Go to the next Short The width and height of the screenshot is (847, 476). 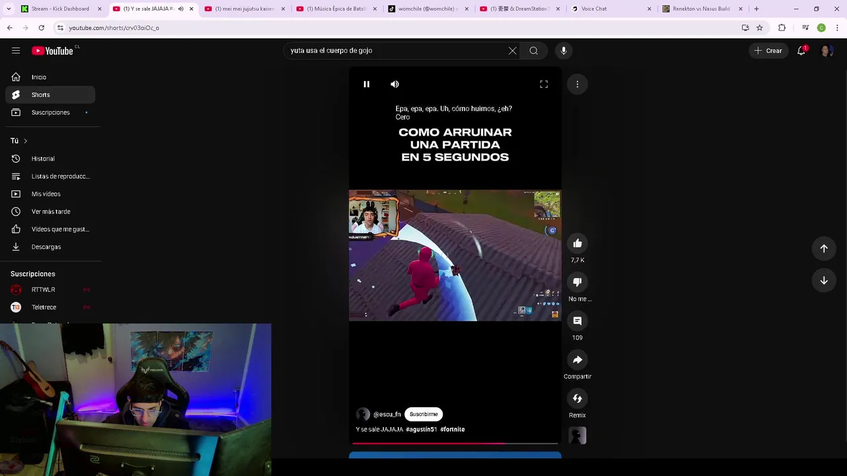[x=824, y=280]
